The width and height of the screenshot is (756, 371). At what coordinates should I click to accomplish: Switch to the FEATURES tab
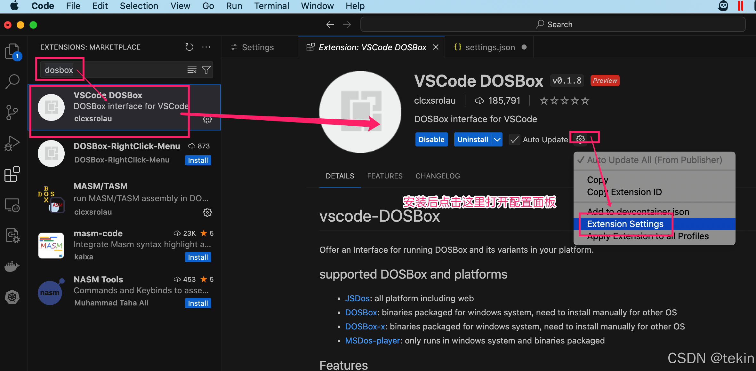pos(385,176)
